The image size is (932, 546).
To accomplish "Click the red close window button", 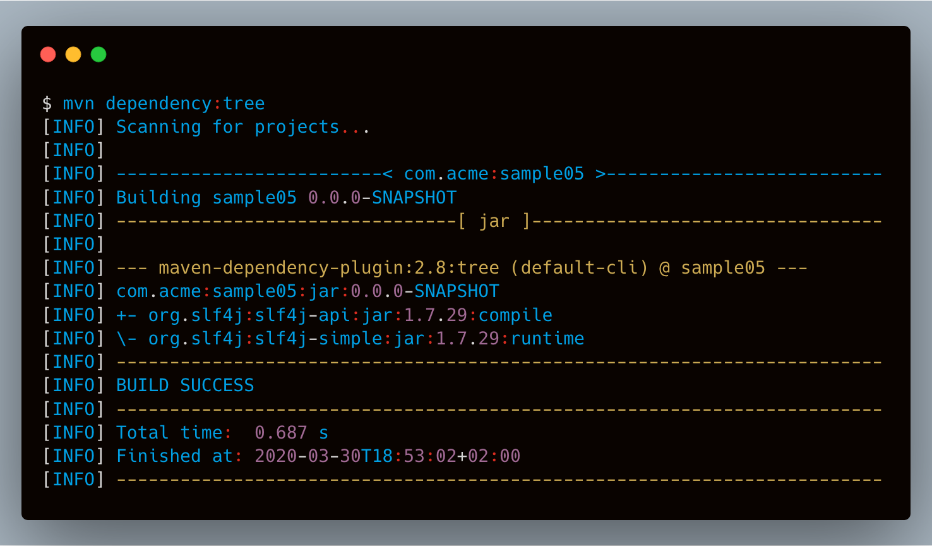I will (48, 54).
